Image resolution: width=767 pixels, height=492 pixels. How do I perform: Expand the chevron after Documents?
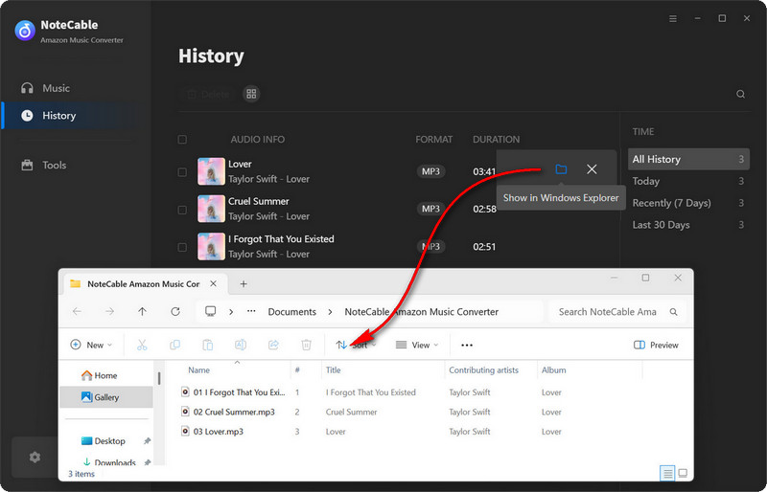click(x=330, y=312)
